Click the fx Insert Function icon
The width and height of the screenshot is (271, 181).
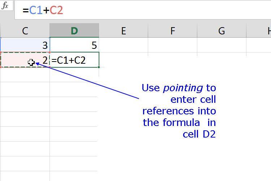pyautogui.click(x=5, y=5)
